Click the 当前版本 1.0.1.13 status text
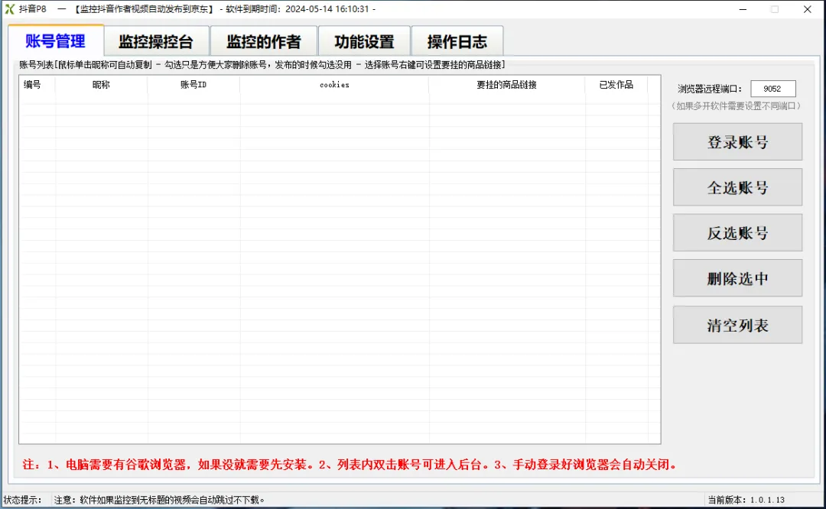The image size is (826, 509). click(746, 500)
